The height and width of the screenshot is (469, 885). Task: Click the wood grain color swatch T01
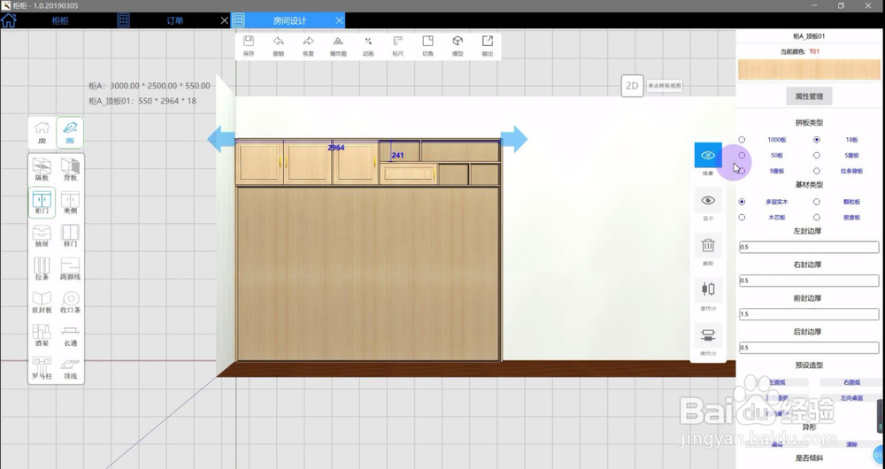click(809, 69)
